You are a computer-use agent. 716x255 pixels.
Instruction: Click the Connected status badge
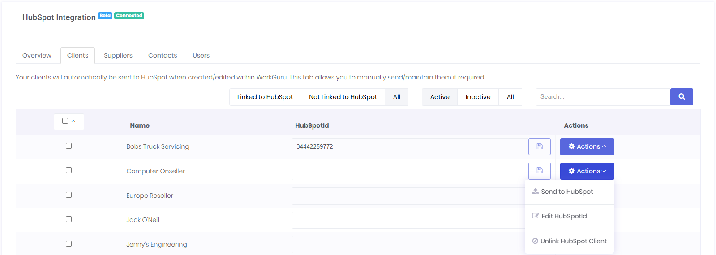point(129,15)
